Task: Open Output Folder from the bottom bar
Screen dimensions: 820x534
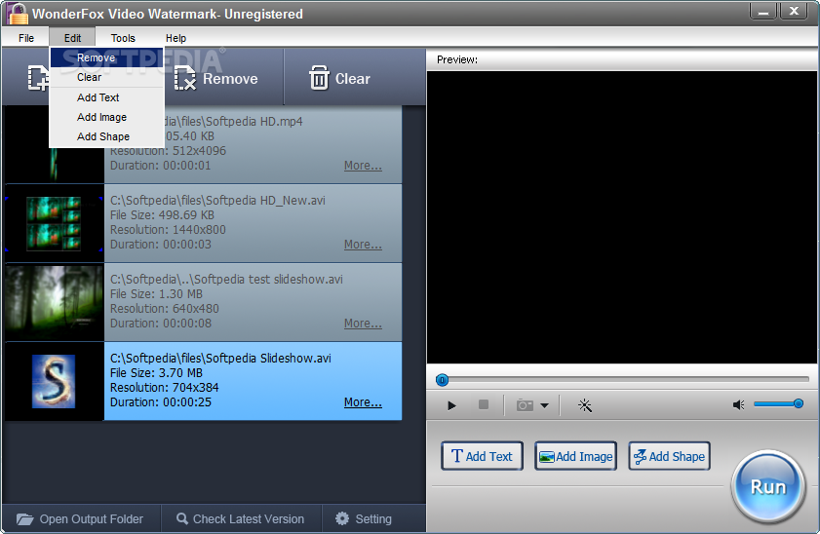Action: pyautogui.click(x=80, y=518)
